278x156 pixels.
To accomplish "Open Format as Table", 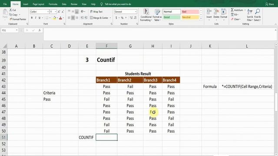I will click(157, 15).
